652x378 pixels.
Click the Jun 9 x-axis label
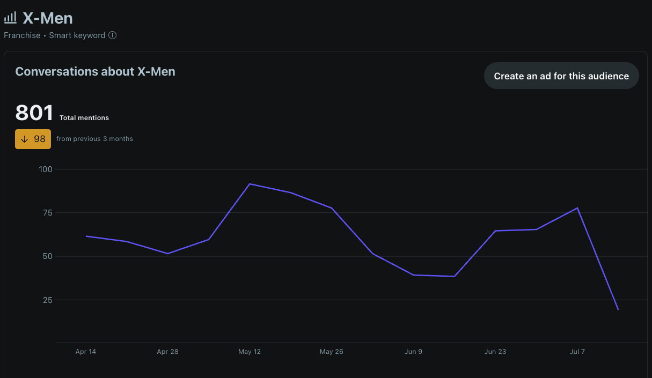point(413,352)
